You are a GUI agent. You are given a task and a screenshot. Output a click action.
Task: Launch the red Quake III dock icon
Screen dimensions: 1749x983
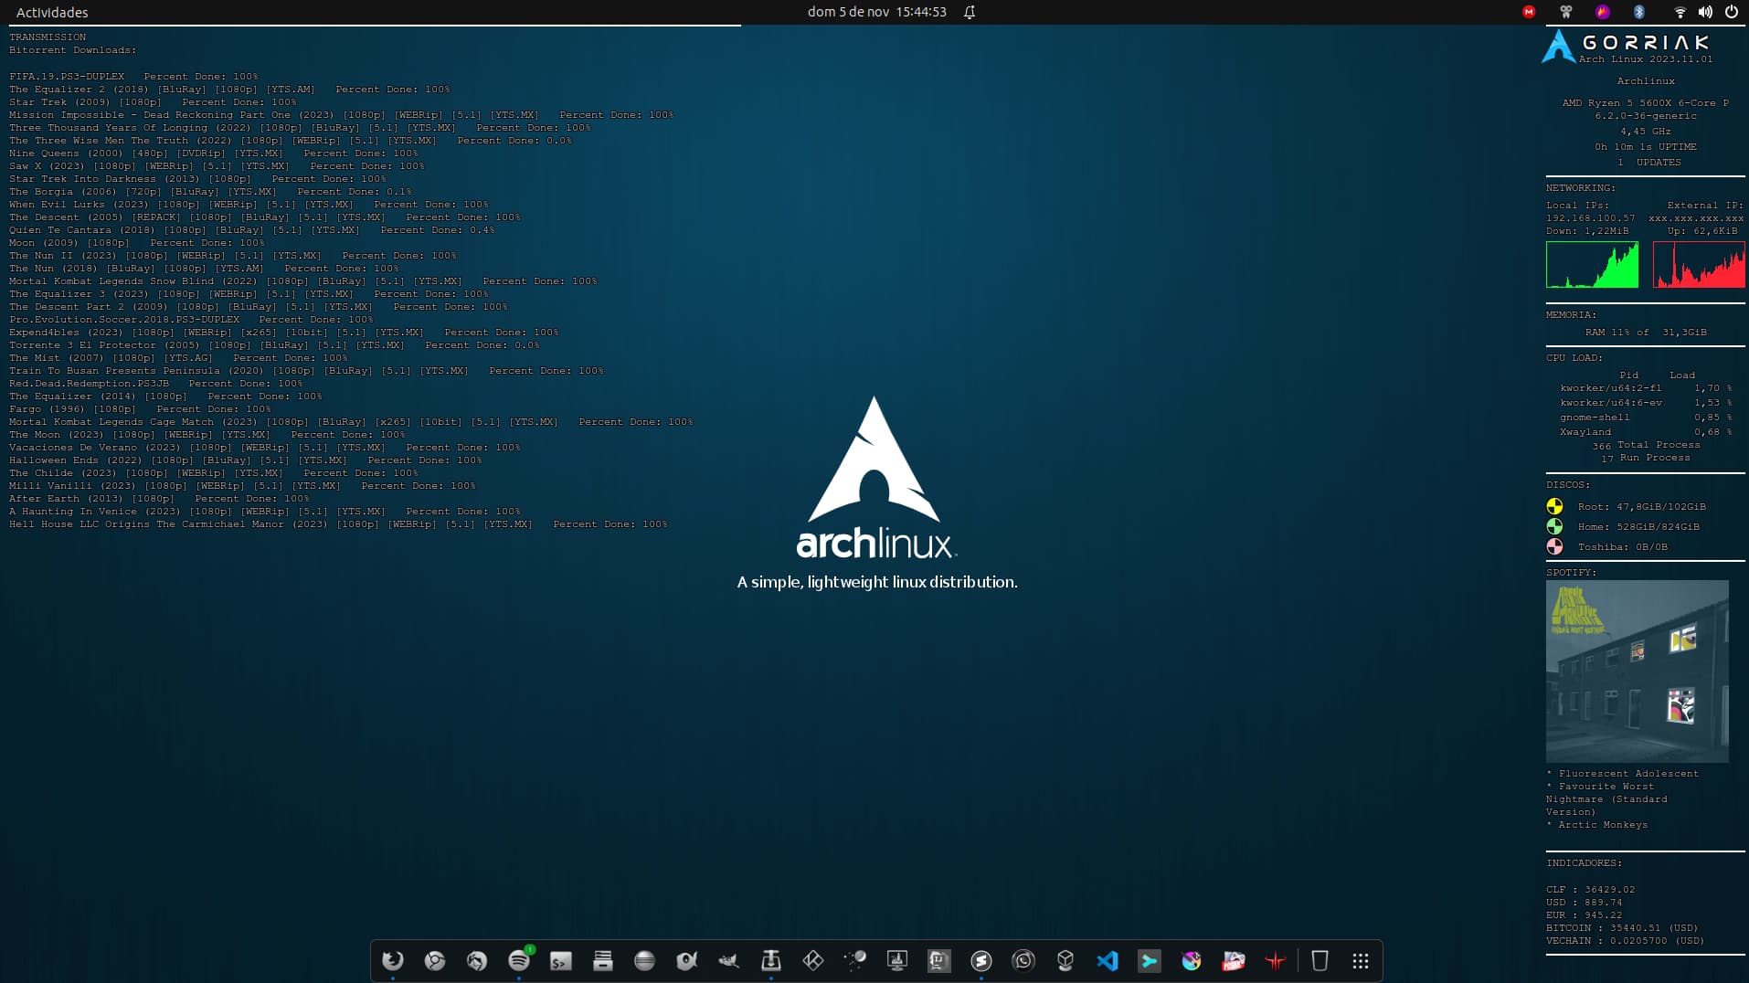point(1276,960)
